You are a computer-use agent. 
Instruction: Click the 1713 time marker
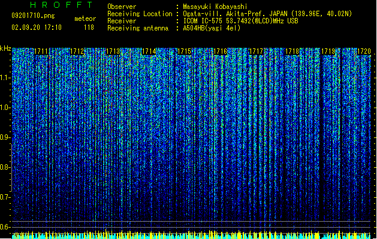click(113, 51)
